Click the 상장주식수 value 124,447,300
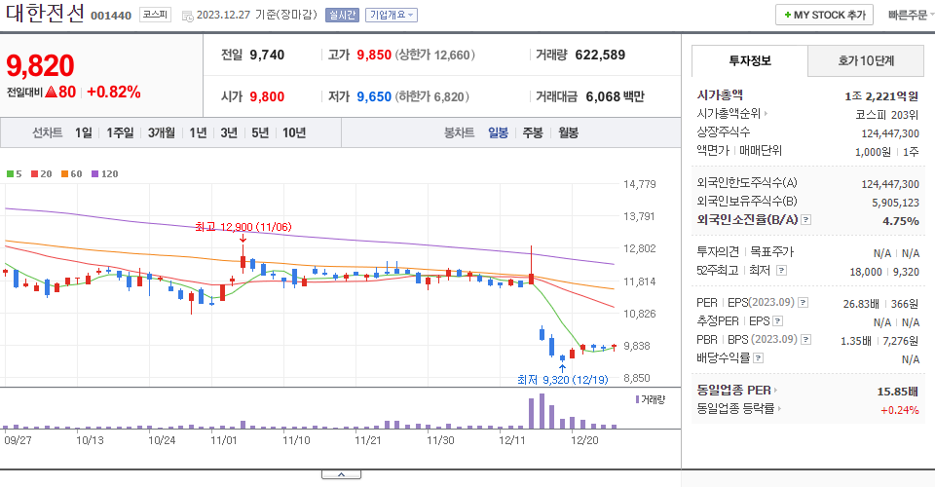935x487 pixels. [x=889, y=133]
